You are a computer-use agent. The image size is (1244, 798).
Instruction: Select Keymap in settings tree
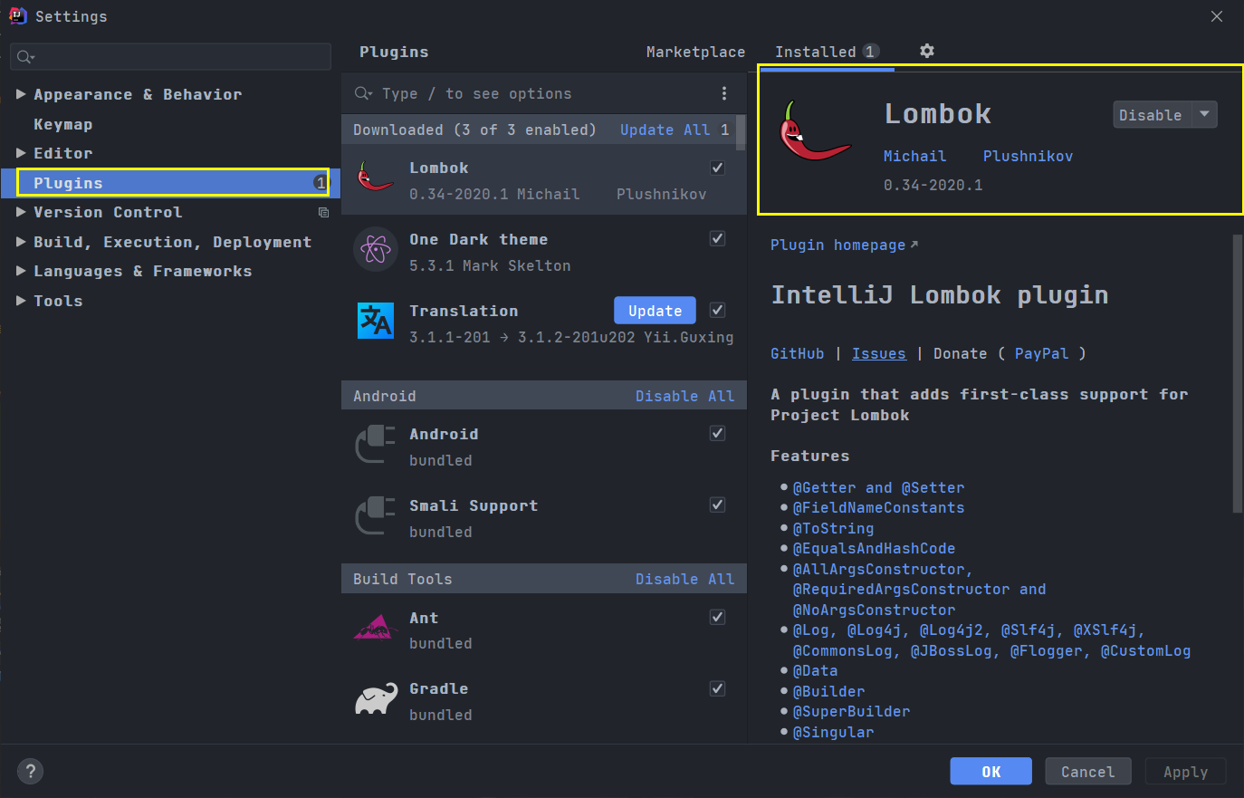coord(63,124)
